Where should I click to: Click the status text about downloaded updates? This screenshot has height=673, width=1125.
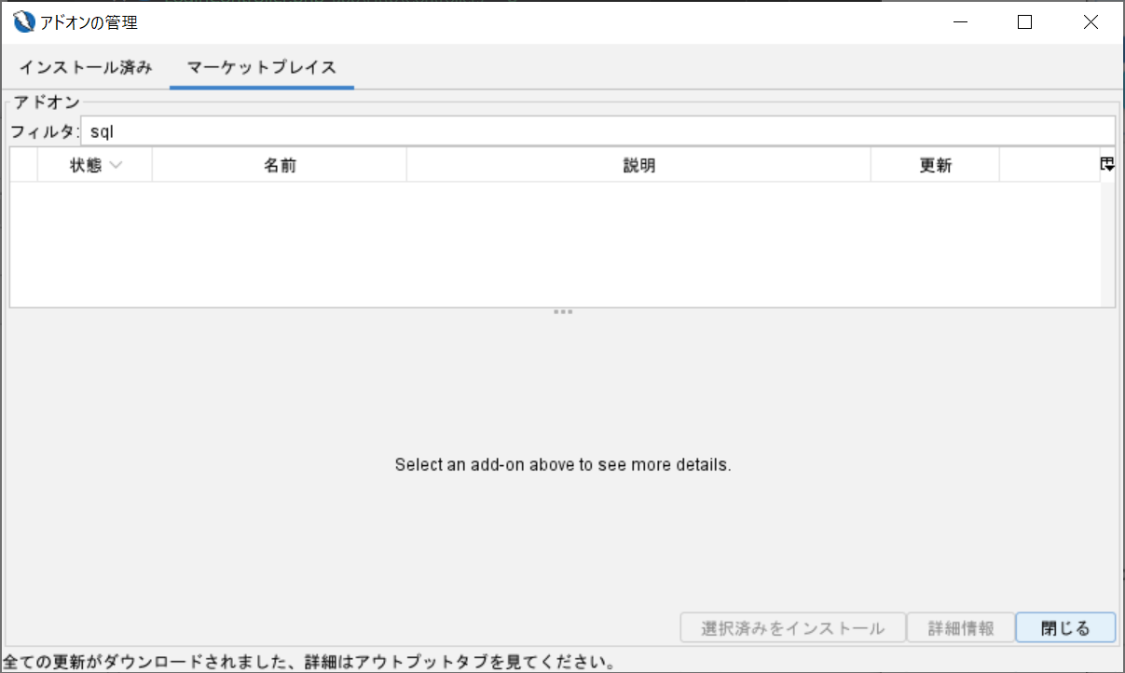(309, 663)
